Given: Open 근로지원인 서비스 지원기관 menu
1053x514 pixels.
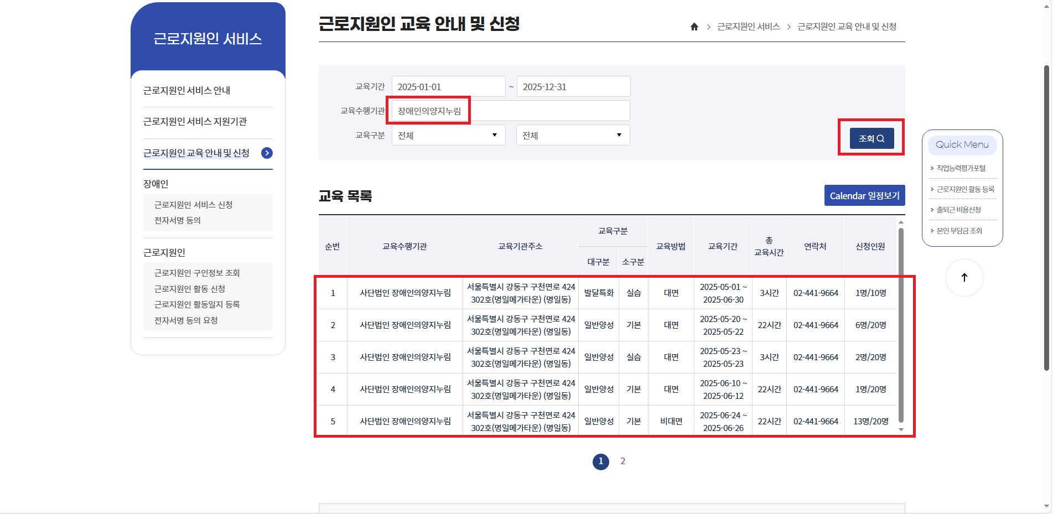Looking at the screenshot, I should pos(195,122).
